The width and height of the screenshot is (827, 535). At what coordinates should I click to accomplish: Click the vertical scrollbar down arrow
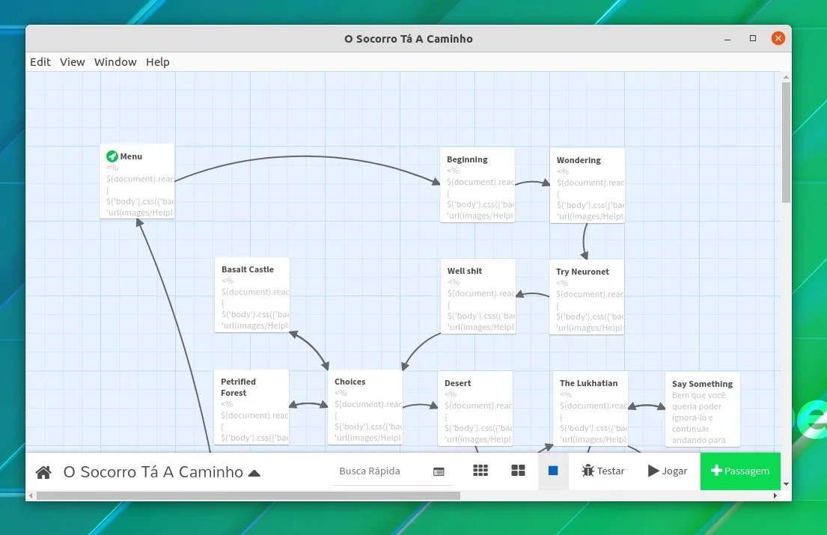[786, 484]
